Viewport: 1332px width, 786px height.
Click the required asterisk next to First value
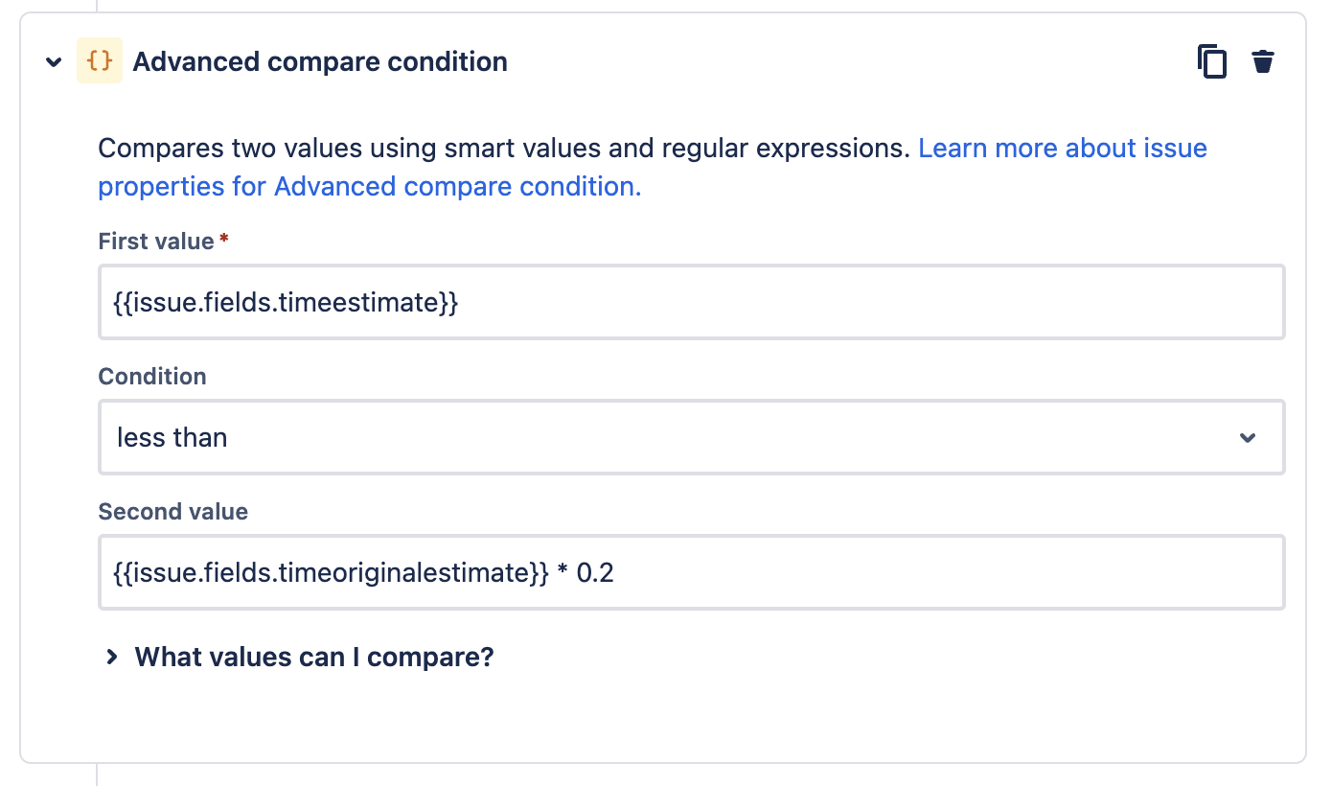224,240
